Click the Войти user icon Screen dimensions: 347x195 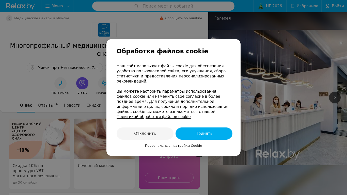click(328, 6)
